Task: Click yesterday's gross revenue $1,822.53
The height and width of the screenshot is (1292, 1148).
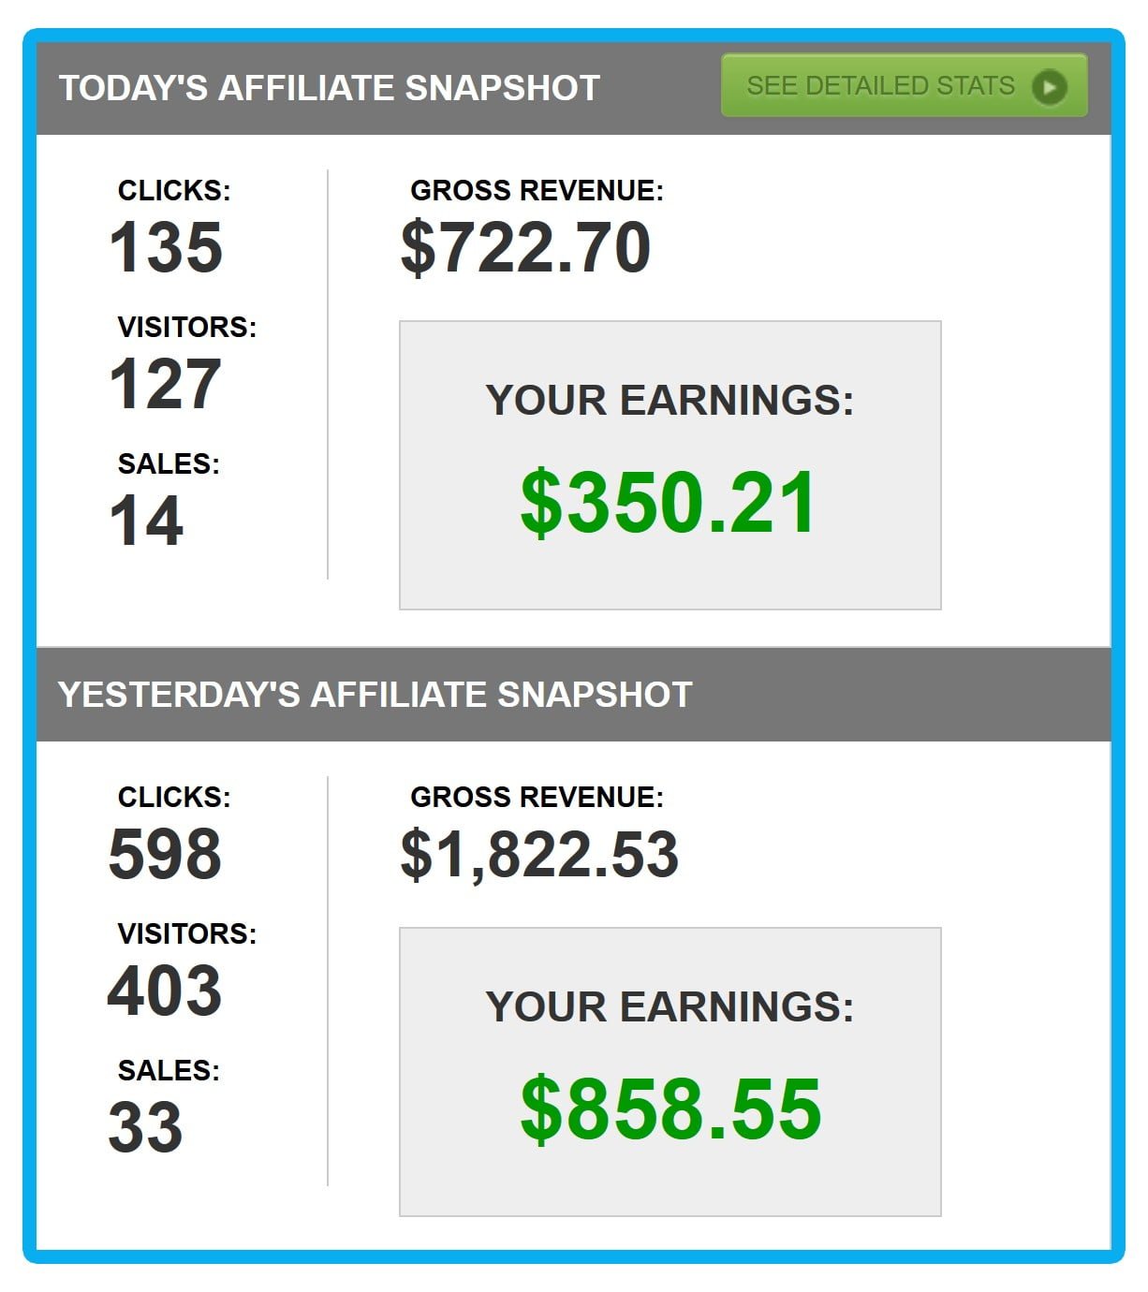Action: 539,855
